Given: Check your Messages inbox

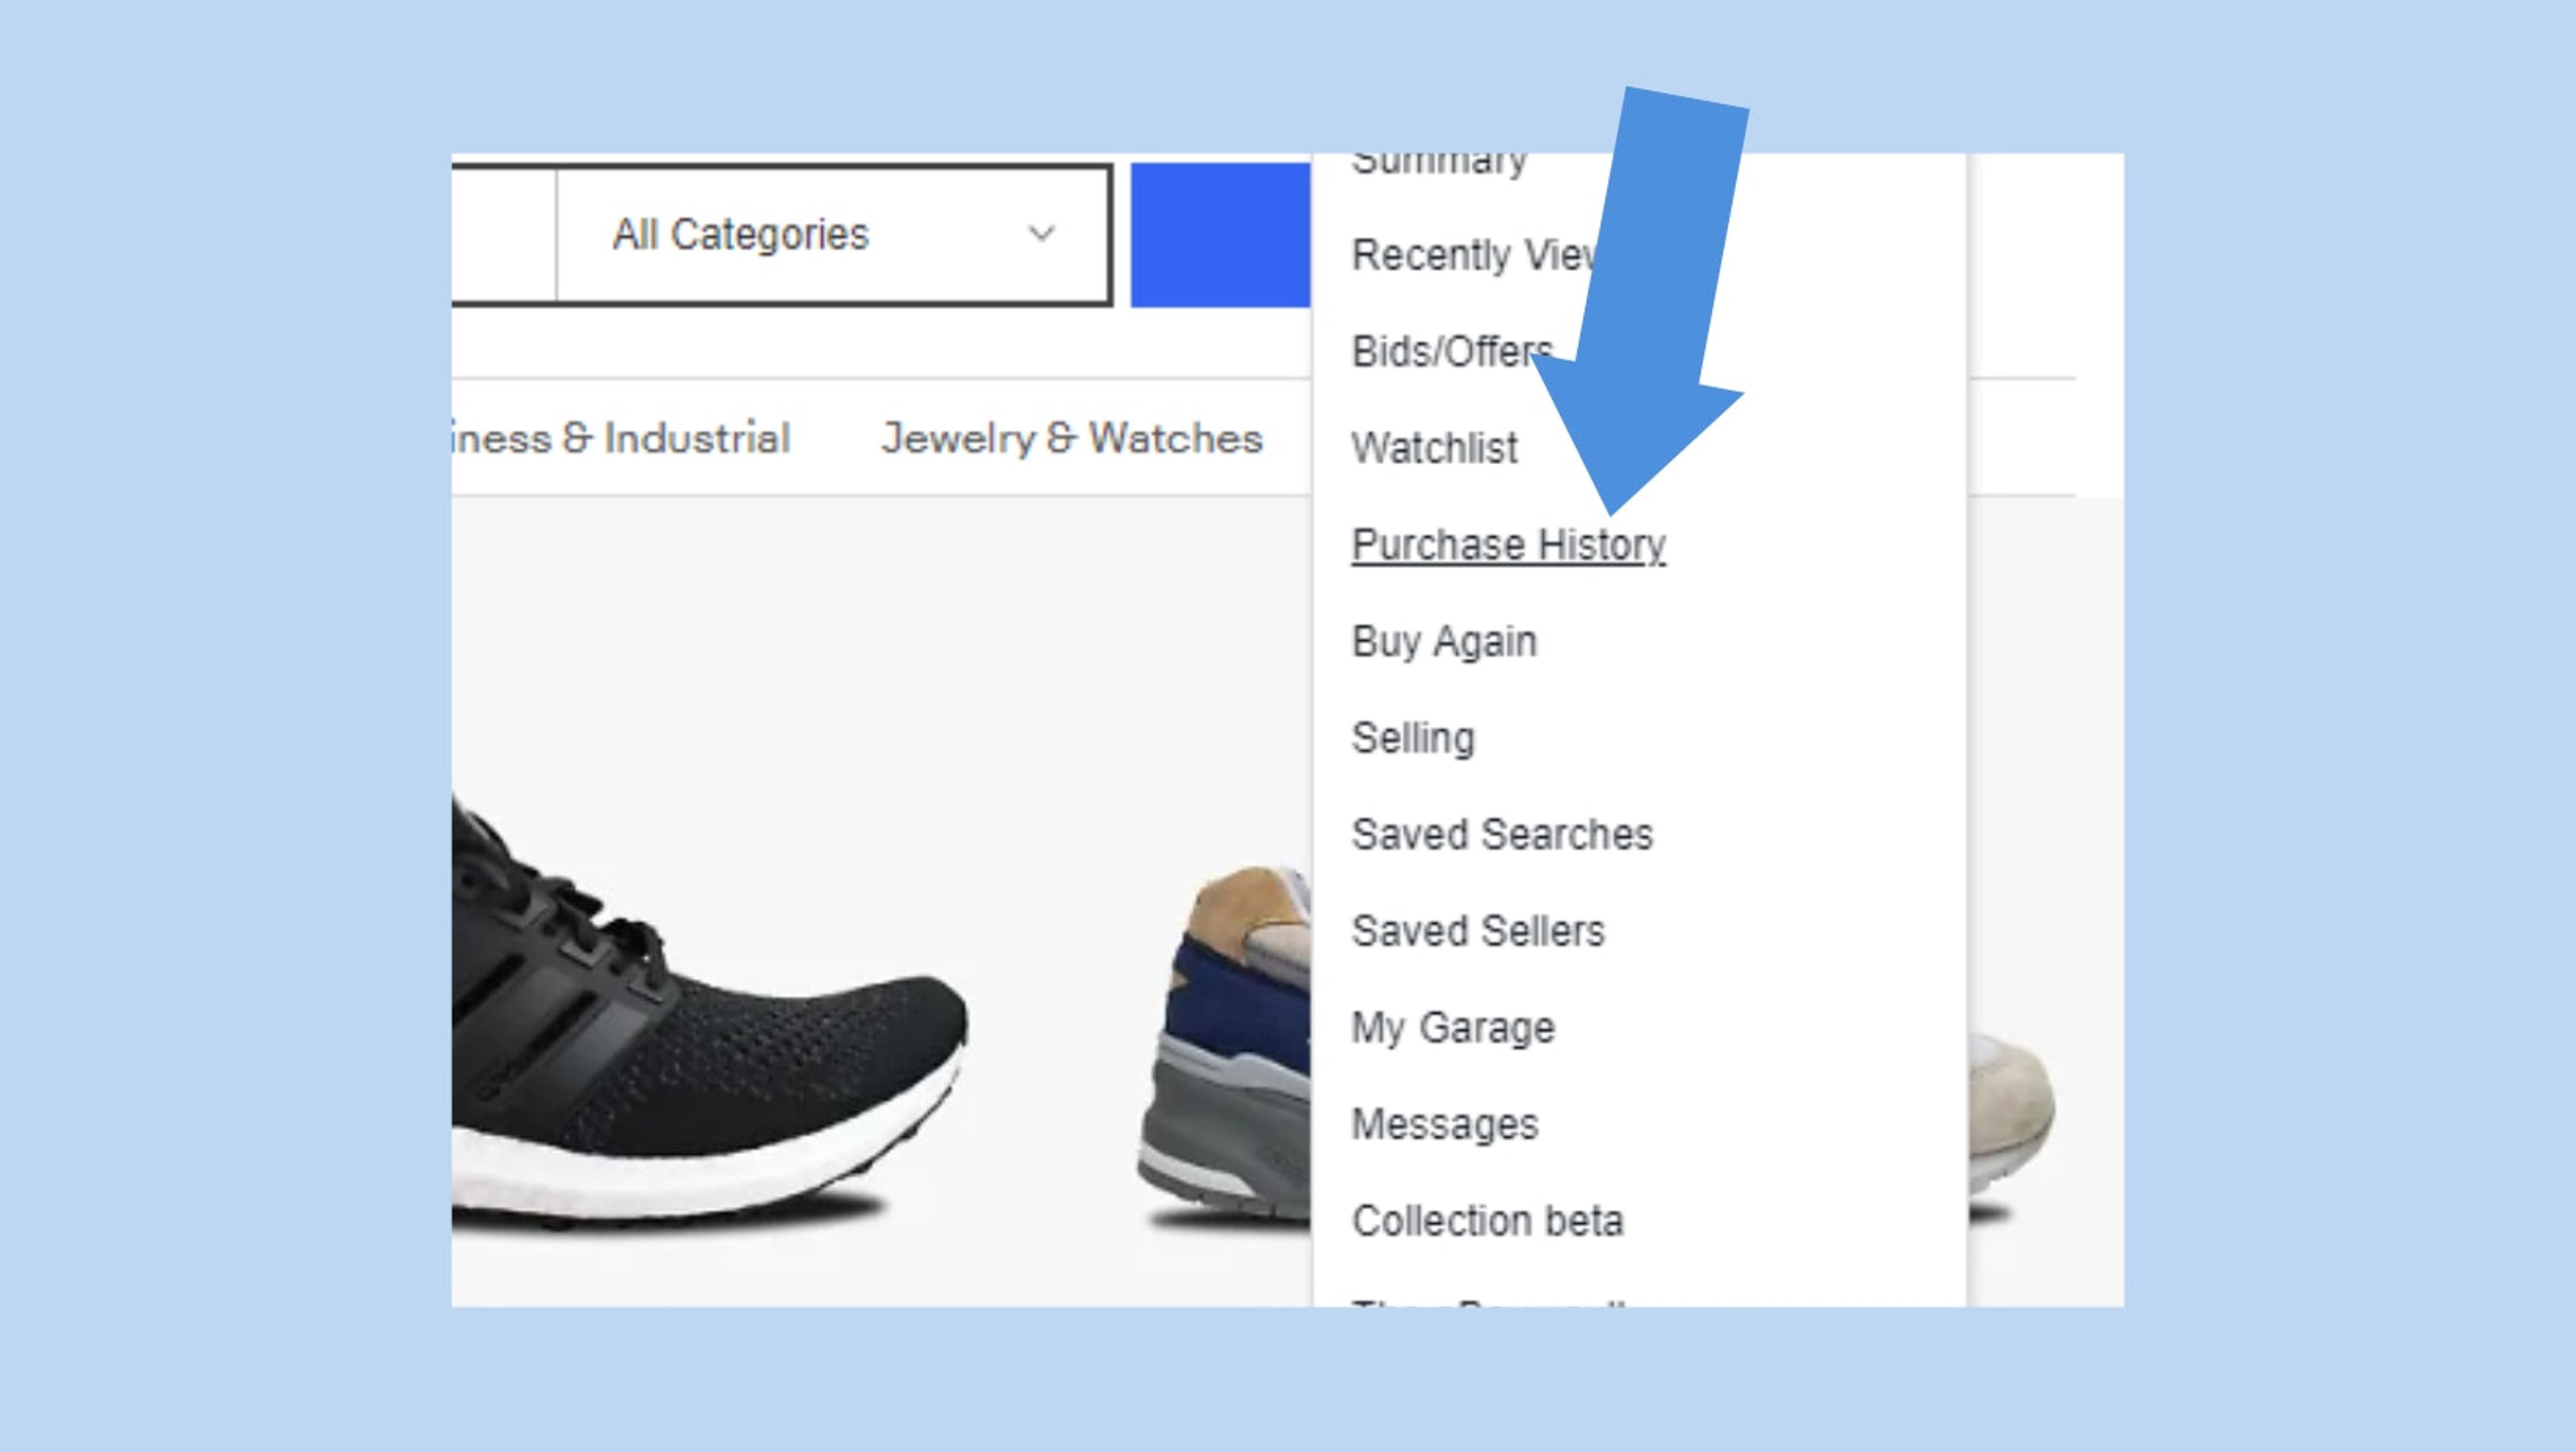Looking at the screenshot, I should pyautogui.click(x=1444, y=1124).
